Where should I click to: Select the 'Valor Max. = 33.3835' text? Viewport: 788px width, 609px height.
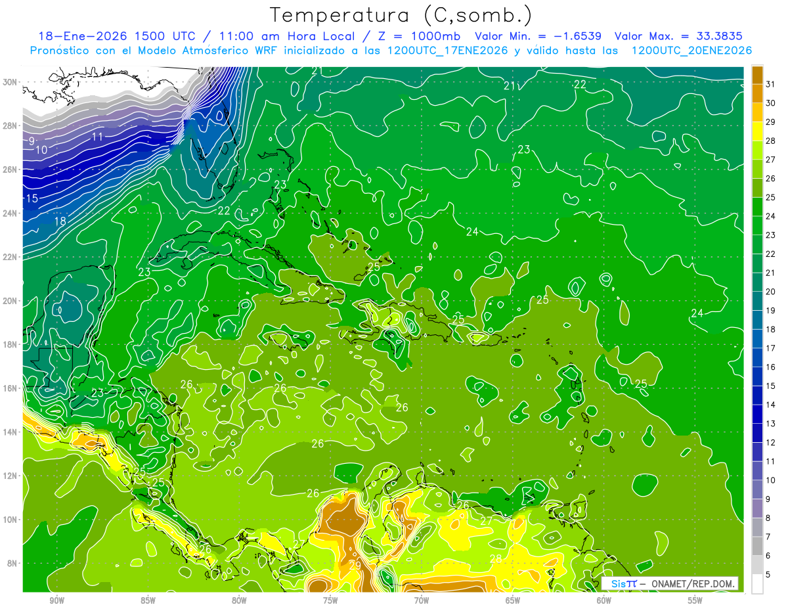678,36
